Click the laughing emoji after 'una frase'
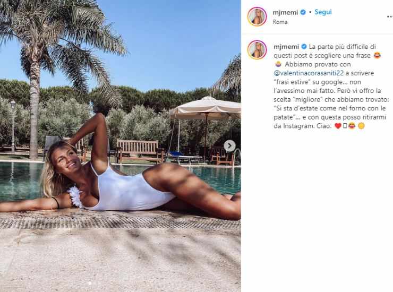Screen dimensions: 393x292 coord(377,56)
